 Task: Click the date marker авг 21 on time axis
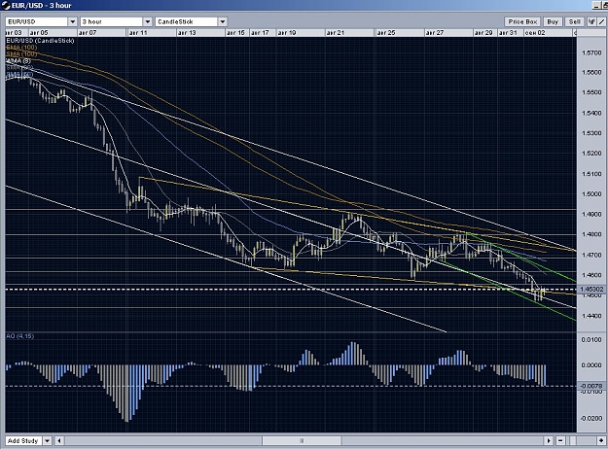[336, 33]
